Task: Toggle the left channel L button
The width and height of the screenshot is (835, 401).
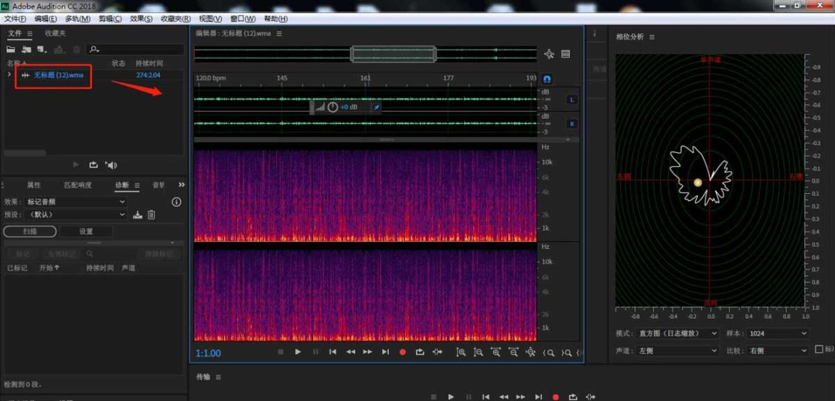Action: pos(572,100)
